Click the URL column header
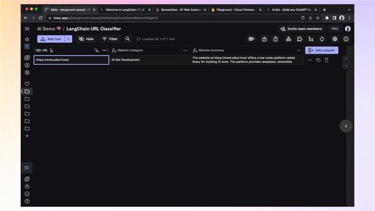 71,50
